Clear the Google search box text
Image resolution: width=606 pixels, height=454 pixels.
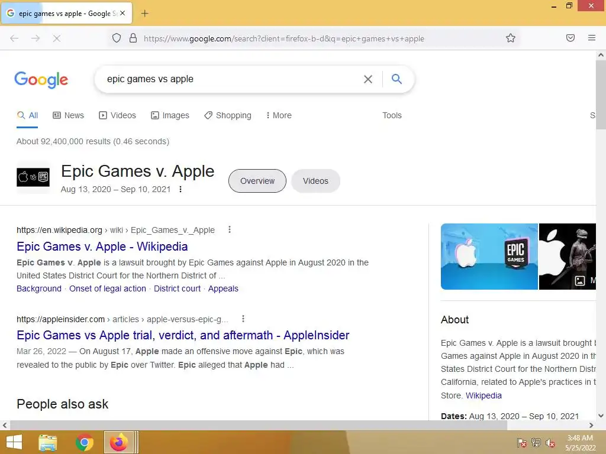(368, 79)
